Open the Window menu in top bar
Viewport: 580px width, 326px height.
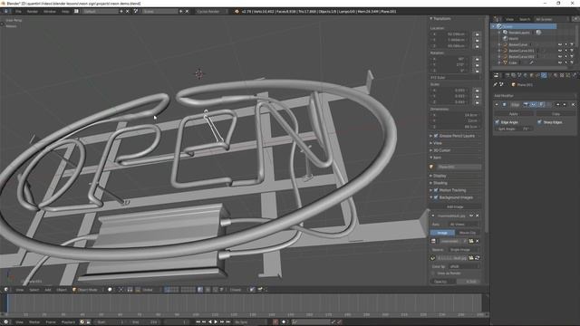(x=50, y=12)
